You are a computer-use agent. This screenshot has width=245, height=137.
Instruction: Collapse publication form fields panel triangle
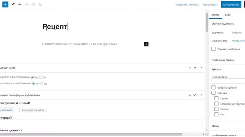click(x=201, y=95)
